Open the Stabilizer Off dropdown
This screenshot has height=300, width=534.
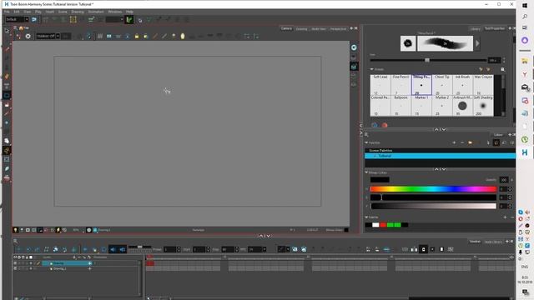tap(48, 36)
